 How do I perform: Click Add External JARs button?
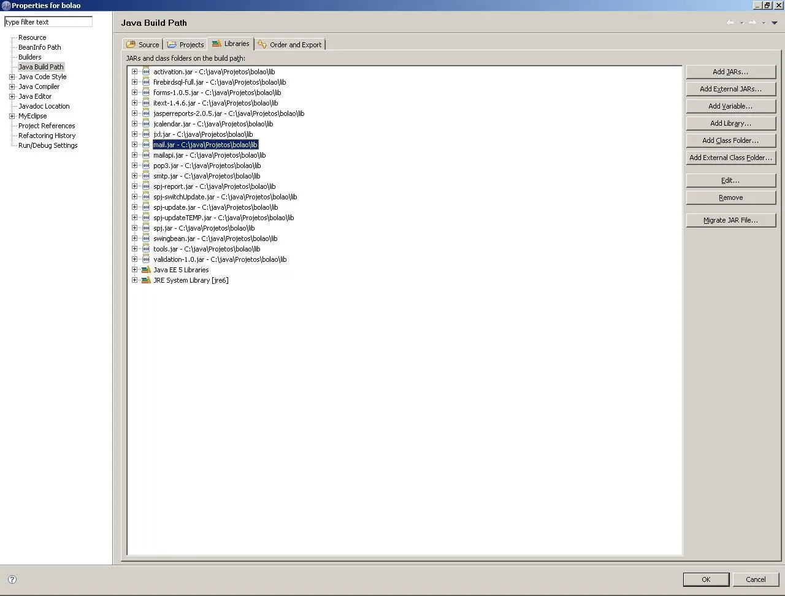(730, 89)
